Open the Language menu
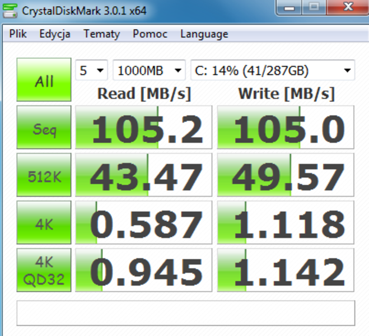 [204, 34]
